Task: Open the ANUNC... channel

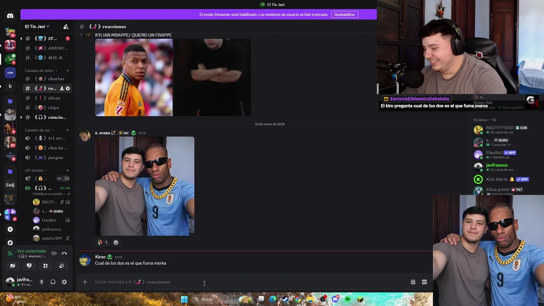Action: pyautogui.click(x=47, y=48)
